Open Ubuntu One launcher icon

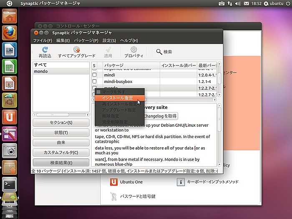(x=10, y=117)
